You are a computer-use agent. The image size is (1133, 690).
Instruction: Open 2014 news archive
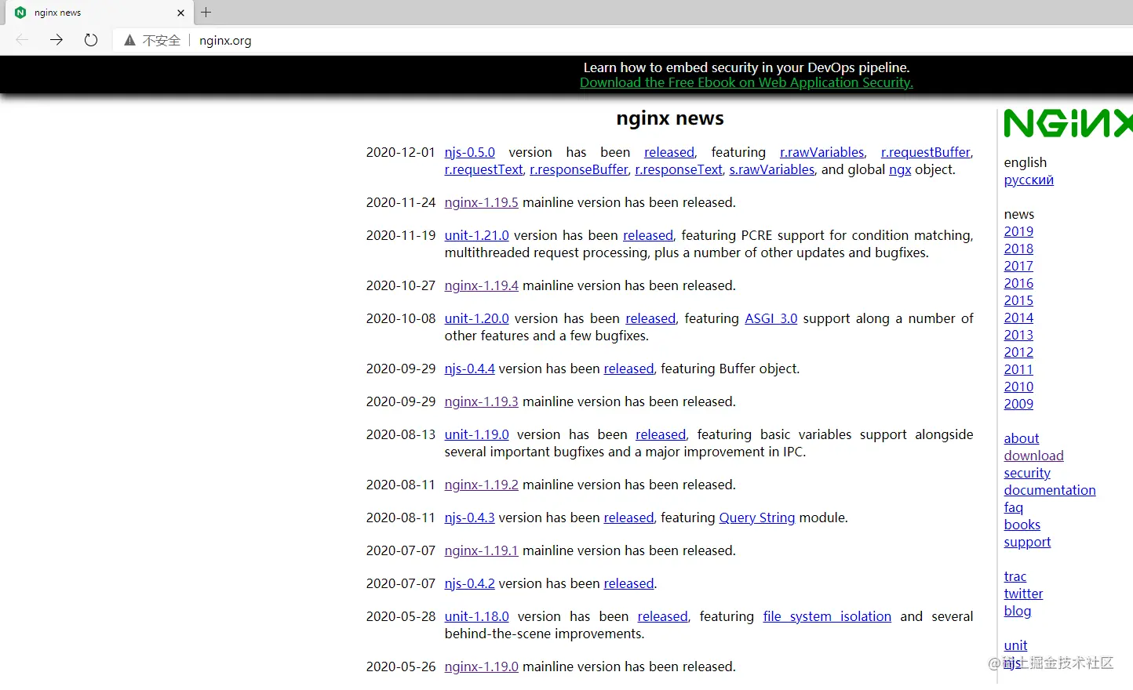(1018, 318)
